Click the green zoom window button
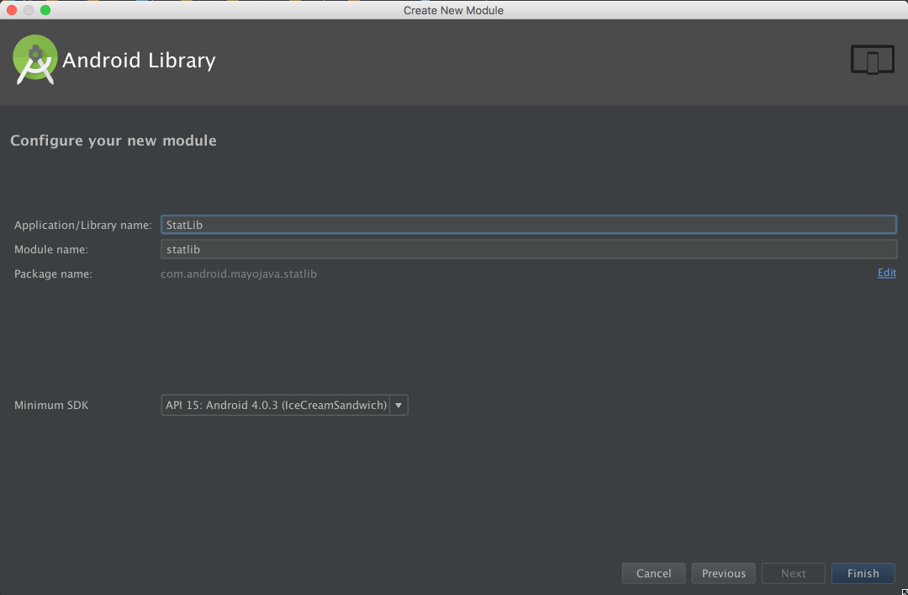This screenshot has width=908, height=595. click(45, 10)
